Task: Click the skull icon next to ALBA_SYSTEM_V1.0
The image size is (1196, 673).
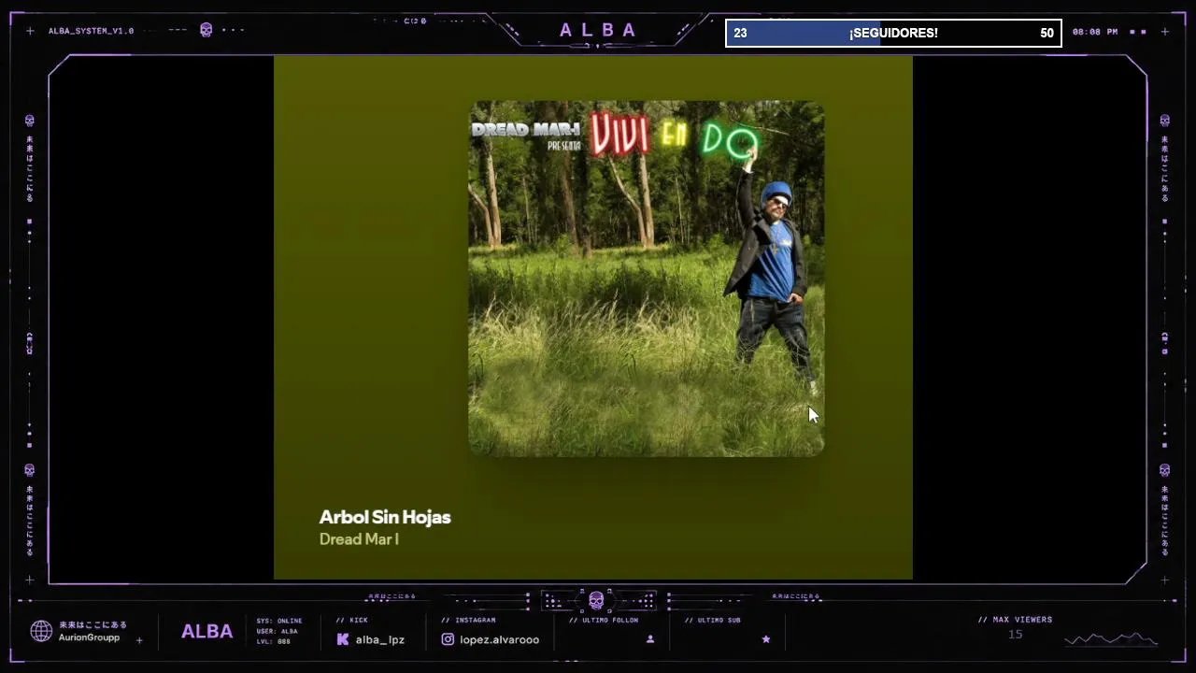Action: pyautogui.click(x=206, y=30)
